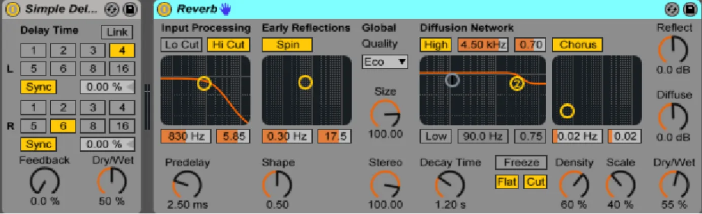Select left delay time division 3
The height and width of the screenshot is (214, 702).
(x=92, y=50)
